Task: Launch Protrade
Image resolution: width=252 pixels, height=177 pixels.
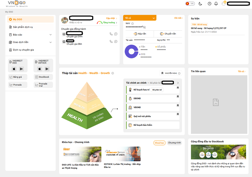Action: (18, 85)
